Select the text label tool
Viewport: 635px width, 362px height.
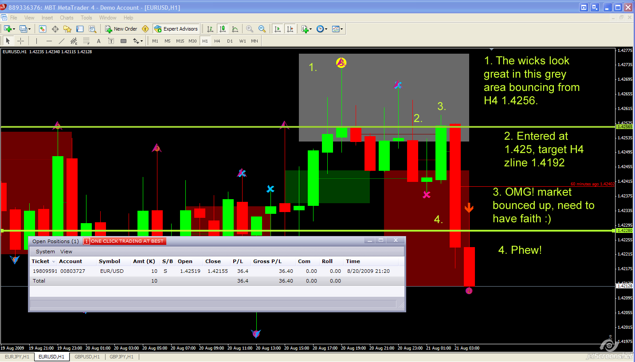coord(99,41)
